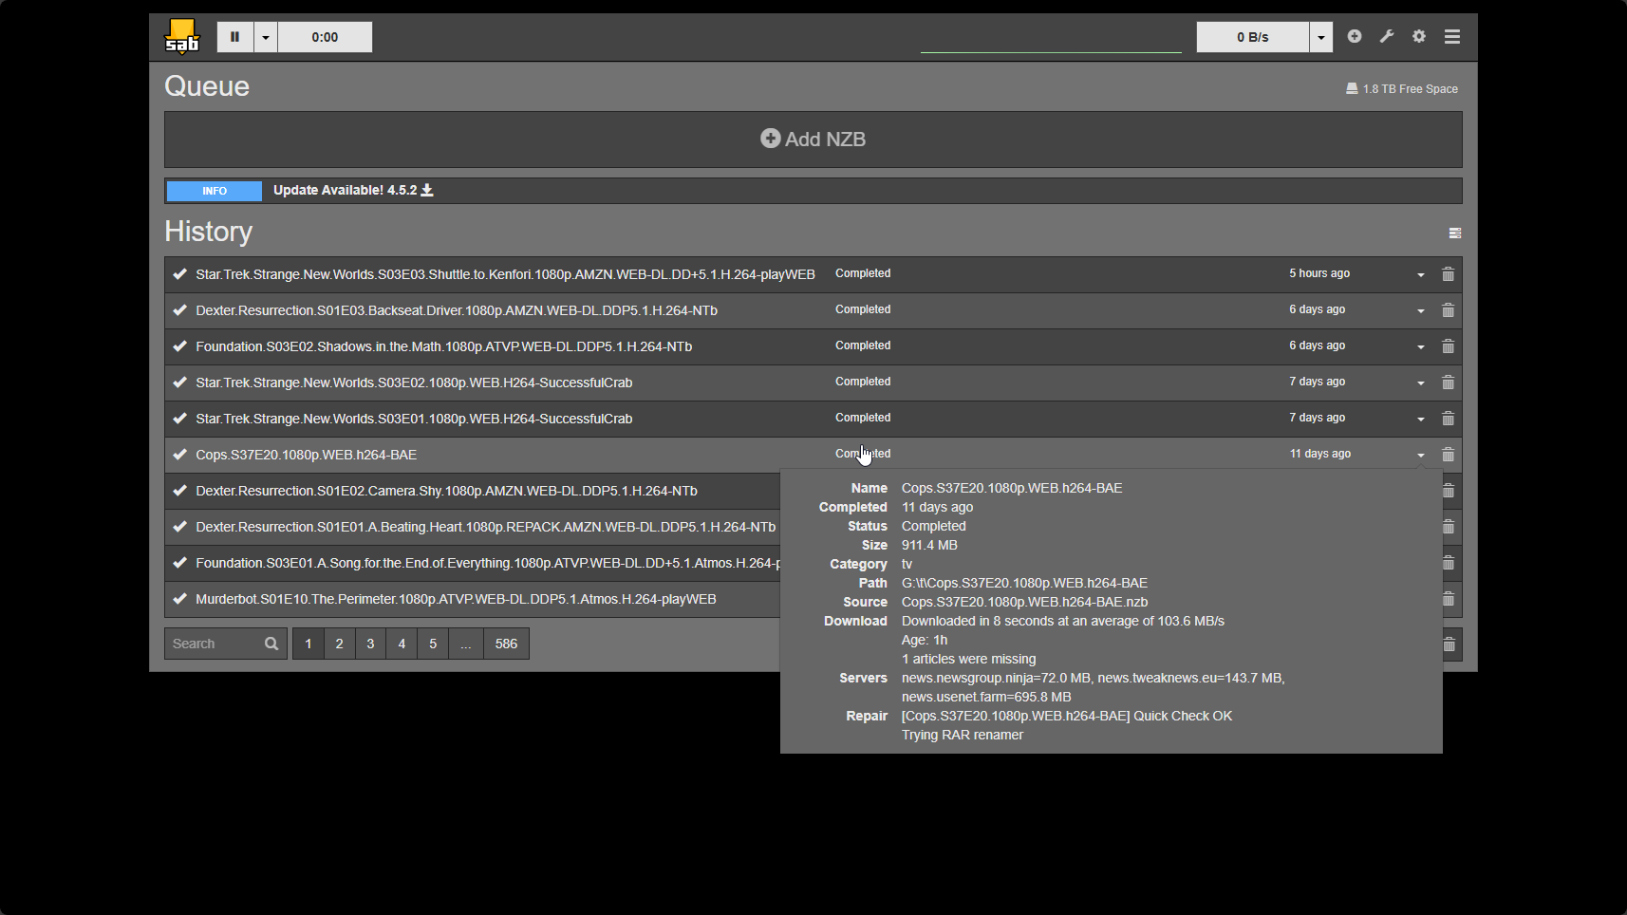
Task: Click '5 hours ago' timestamp
Action: pyautogui.click(x=1319, y=273)
